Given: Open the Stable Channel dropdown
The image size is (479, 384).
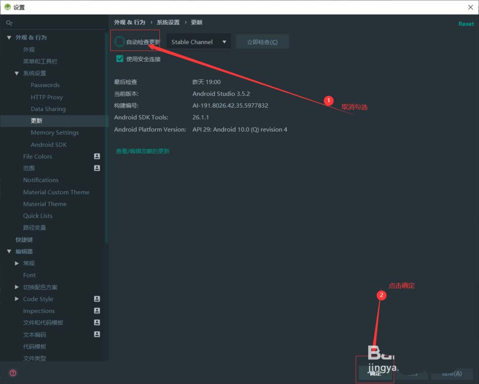Looking at the screenshot, I should click(x=199, y=42).
